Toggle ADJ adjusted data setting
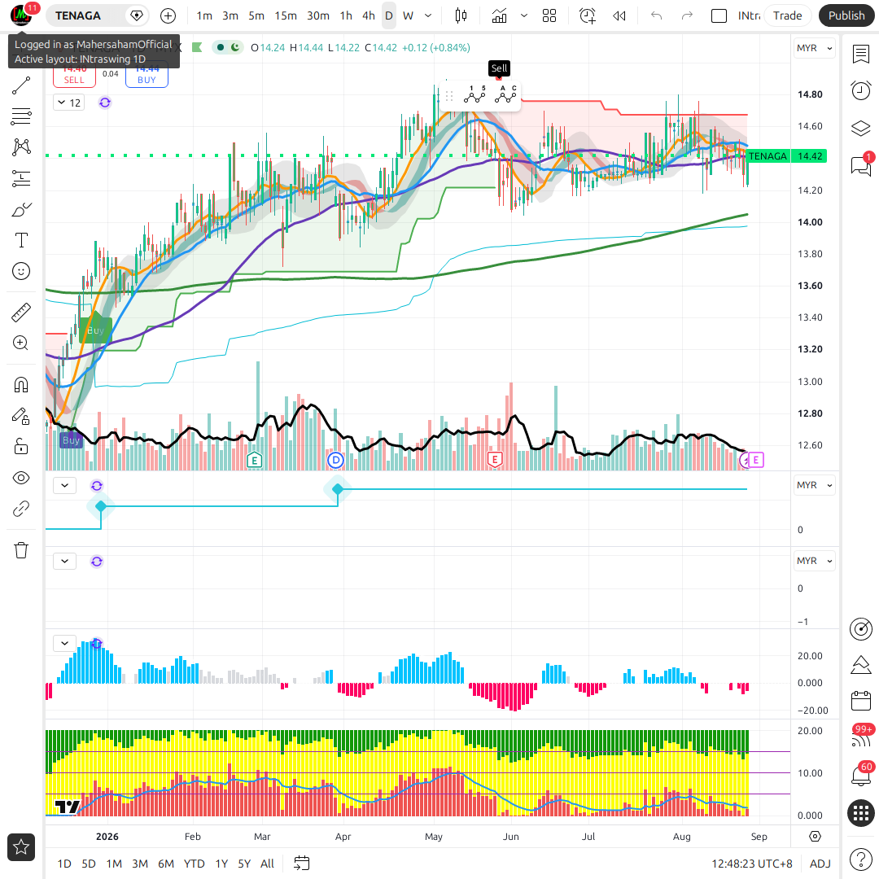 tap(820, 864)
